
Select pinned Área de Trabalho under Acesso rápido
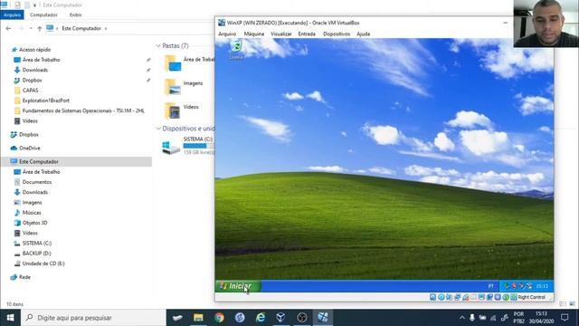[x=41, y=60]
